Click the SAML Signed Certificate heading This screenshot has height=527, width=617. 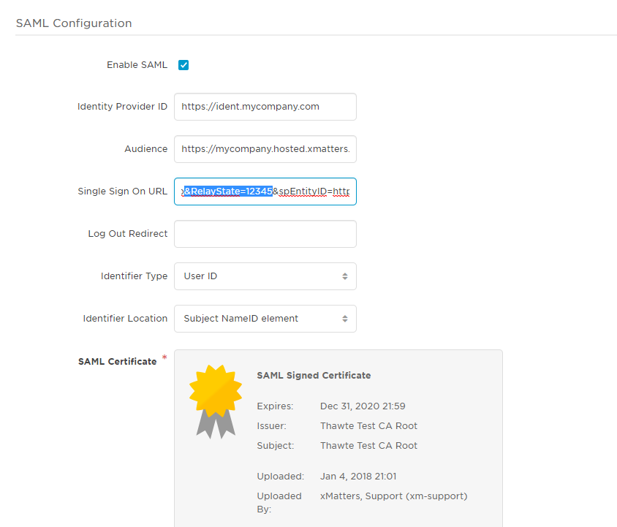coord(314,376)
